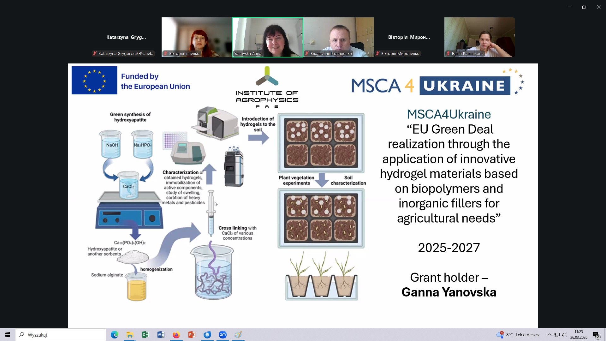
Task: Open File Explorer from the taskbar
Action: (x=130, y=335)
